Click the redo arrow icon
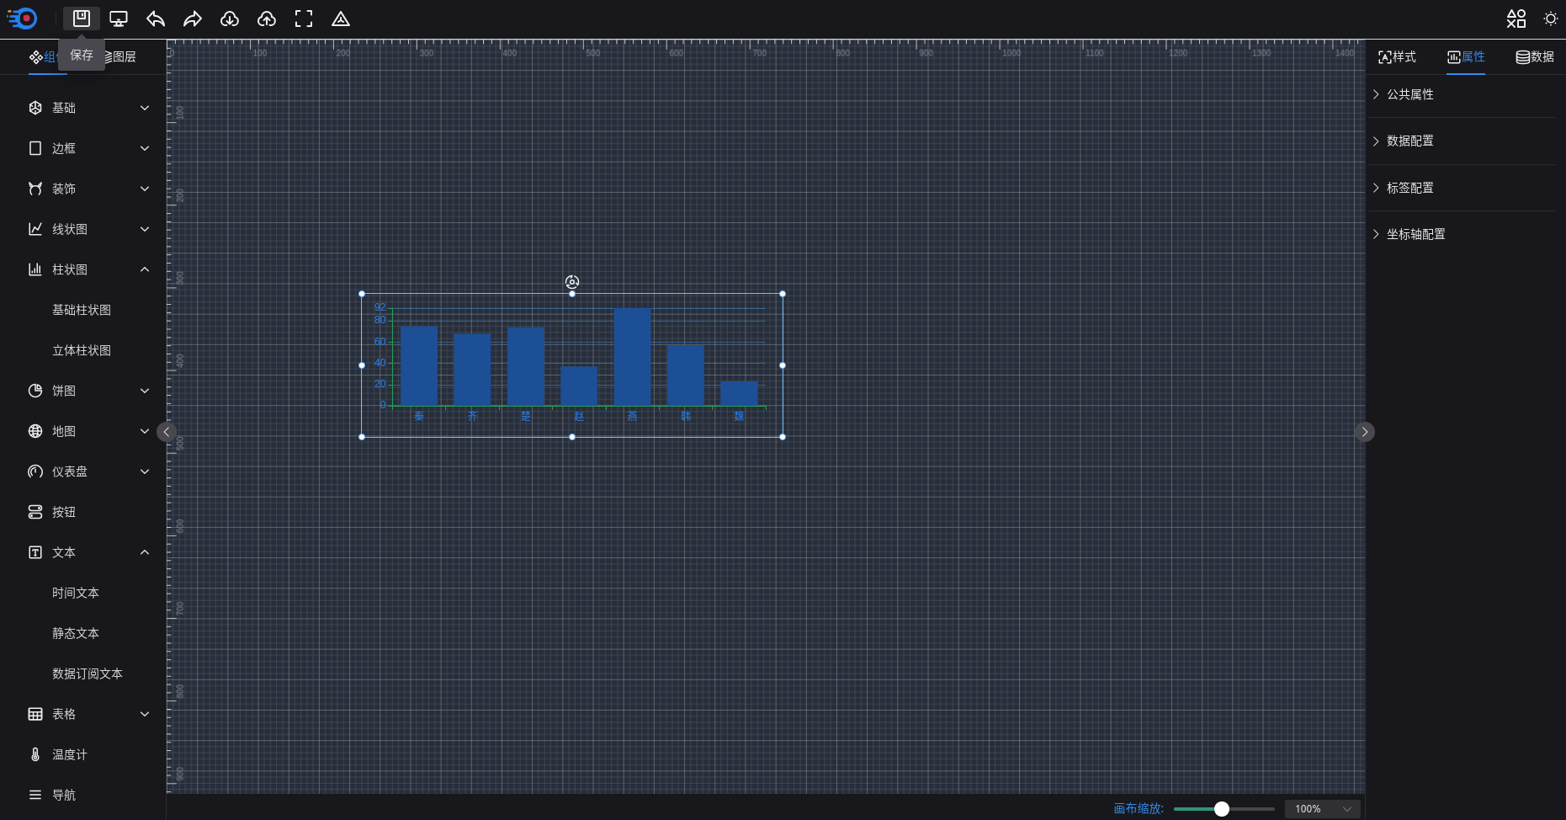 coord(193,19)
